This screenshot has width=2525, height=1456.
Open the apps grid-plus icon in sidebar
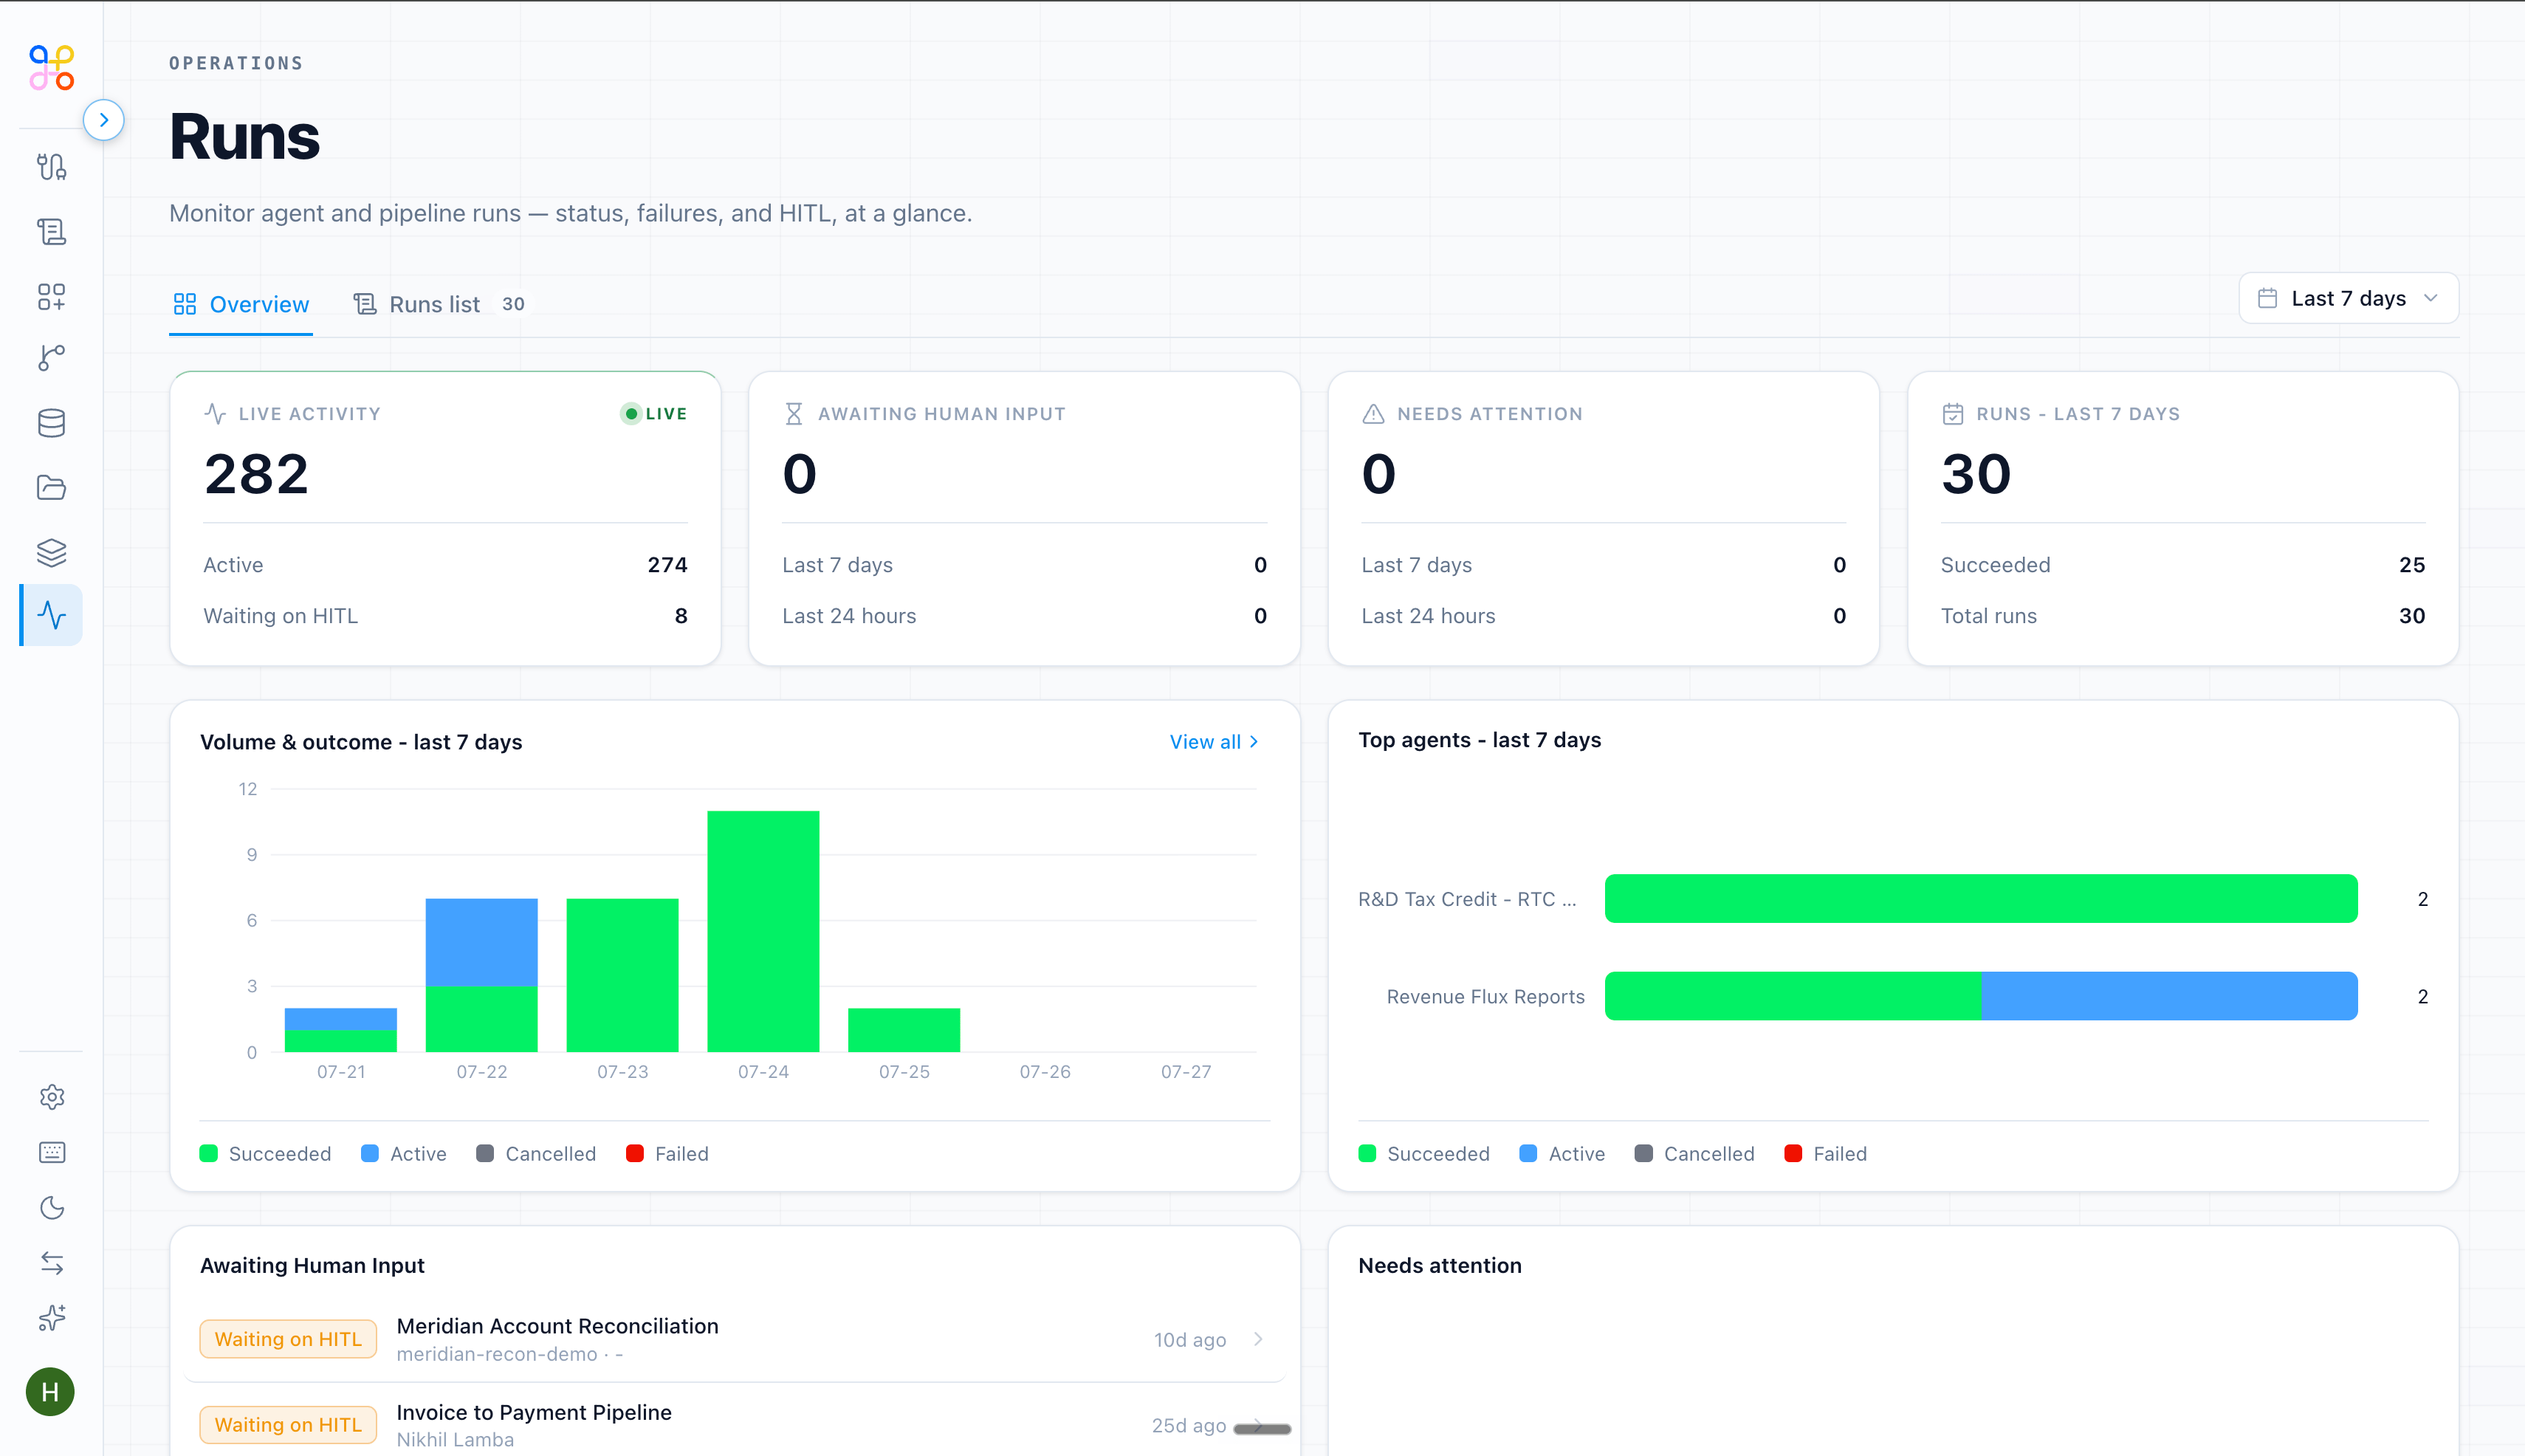51,296
